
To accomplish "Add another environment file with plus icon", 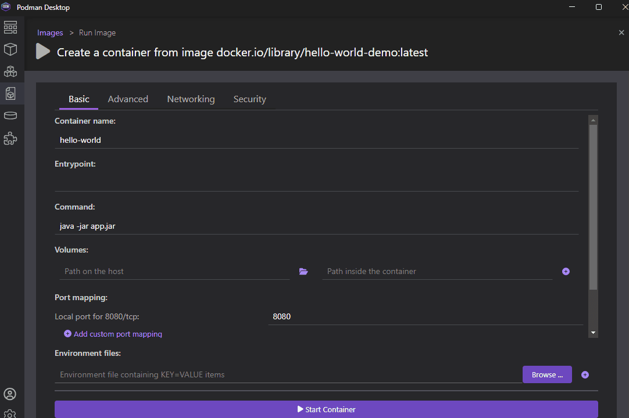I will pyautogui.click(x=585, y=374).
